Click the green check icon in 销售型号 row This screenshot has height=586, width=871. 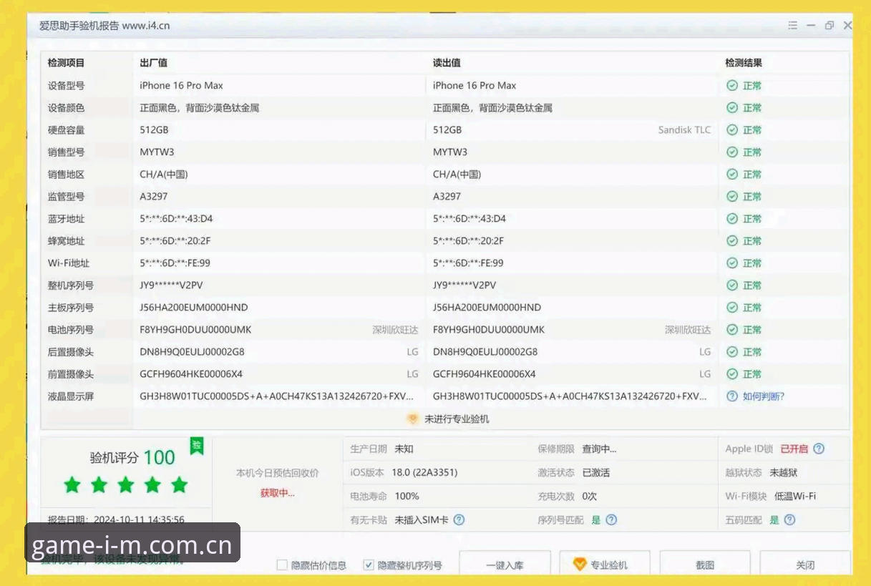pyautogui.click(x=732, y=152)
